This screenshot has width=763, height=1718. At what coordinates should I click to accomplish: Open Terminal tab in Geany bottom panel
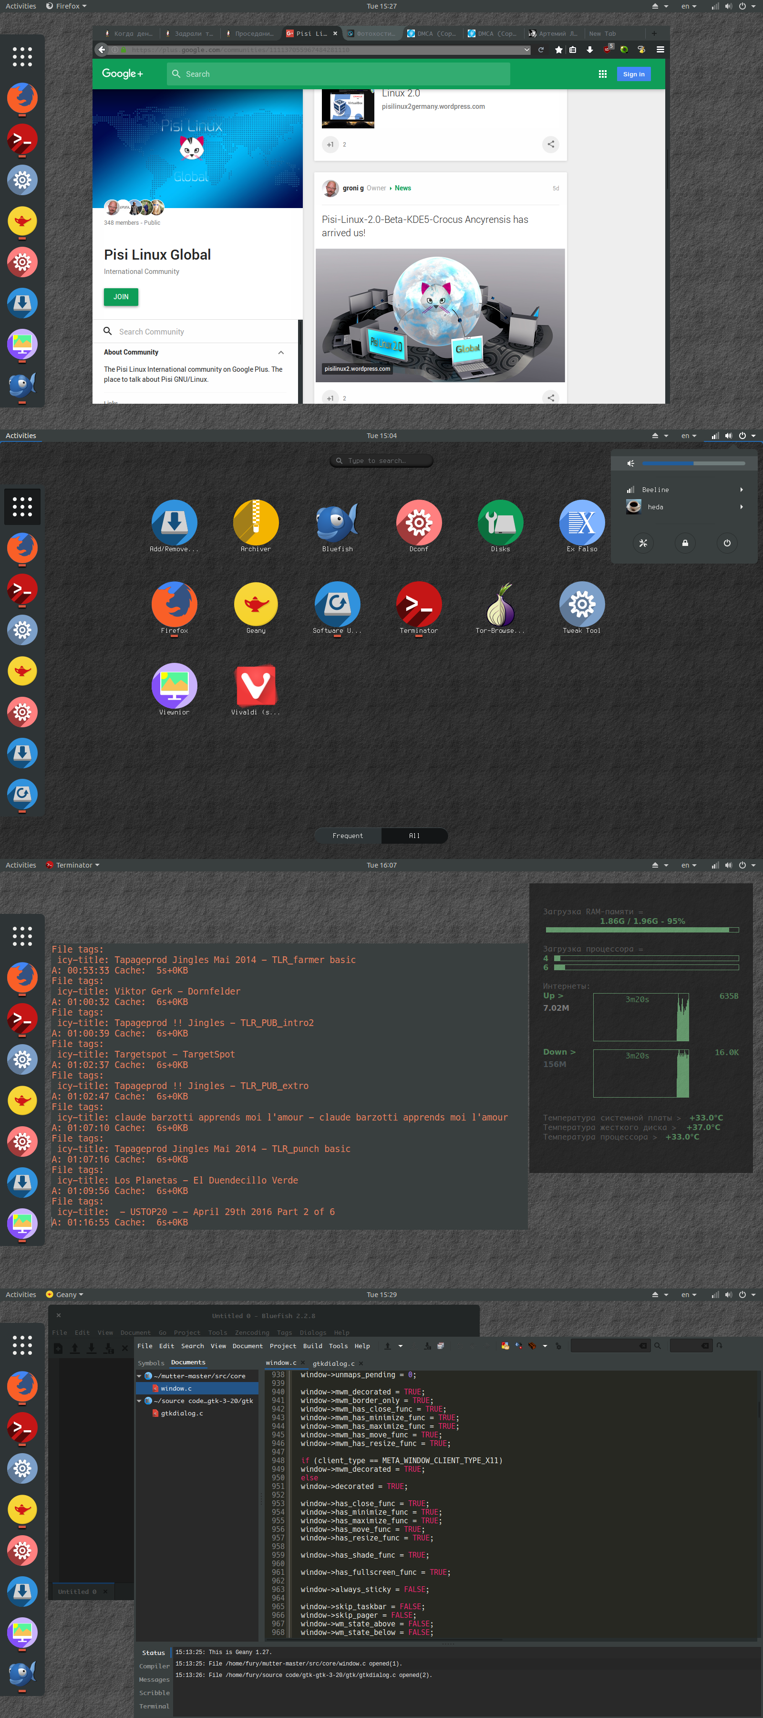[x=154, y=1706]
